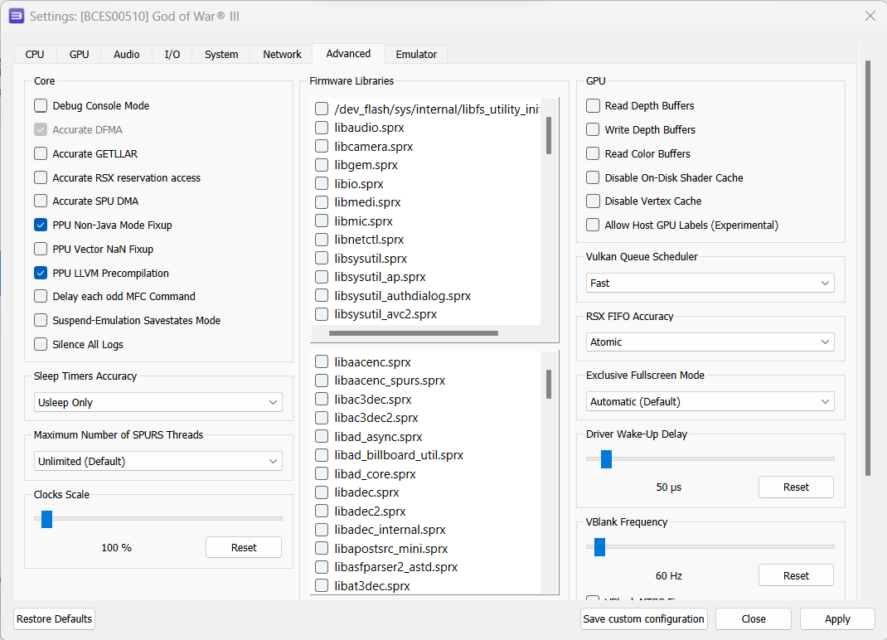
Task: Click upper firmware list vertical scrollbar
Action: (x=549, y=135)
